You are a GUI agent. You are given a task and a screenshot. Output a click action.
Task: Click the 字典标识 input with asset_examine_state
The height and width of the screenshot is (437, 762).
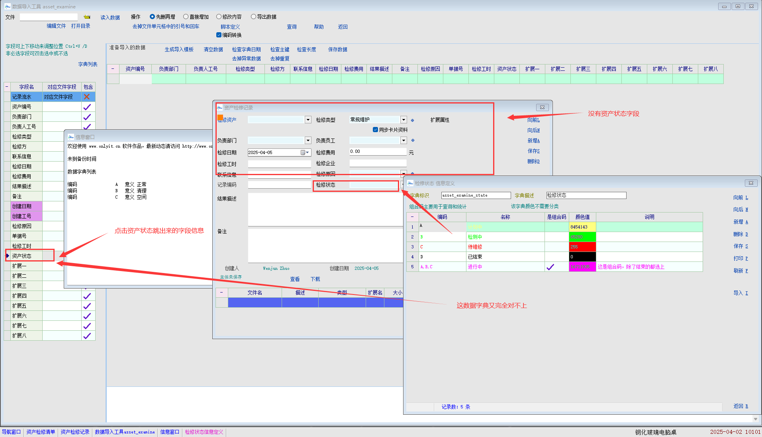476,195
